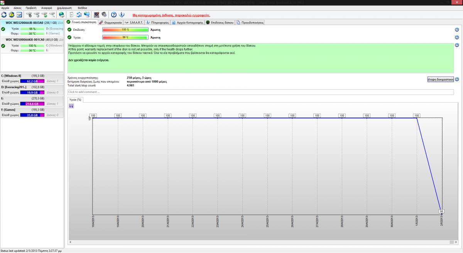Click help icon beside the Υγεία row
The height and width of the screenshot is (253, 463).
pyautogui.click(x=457, y=37)
